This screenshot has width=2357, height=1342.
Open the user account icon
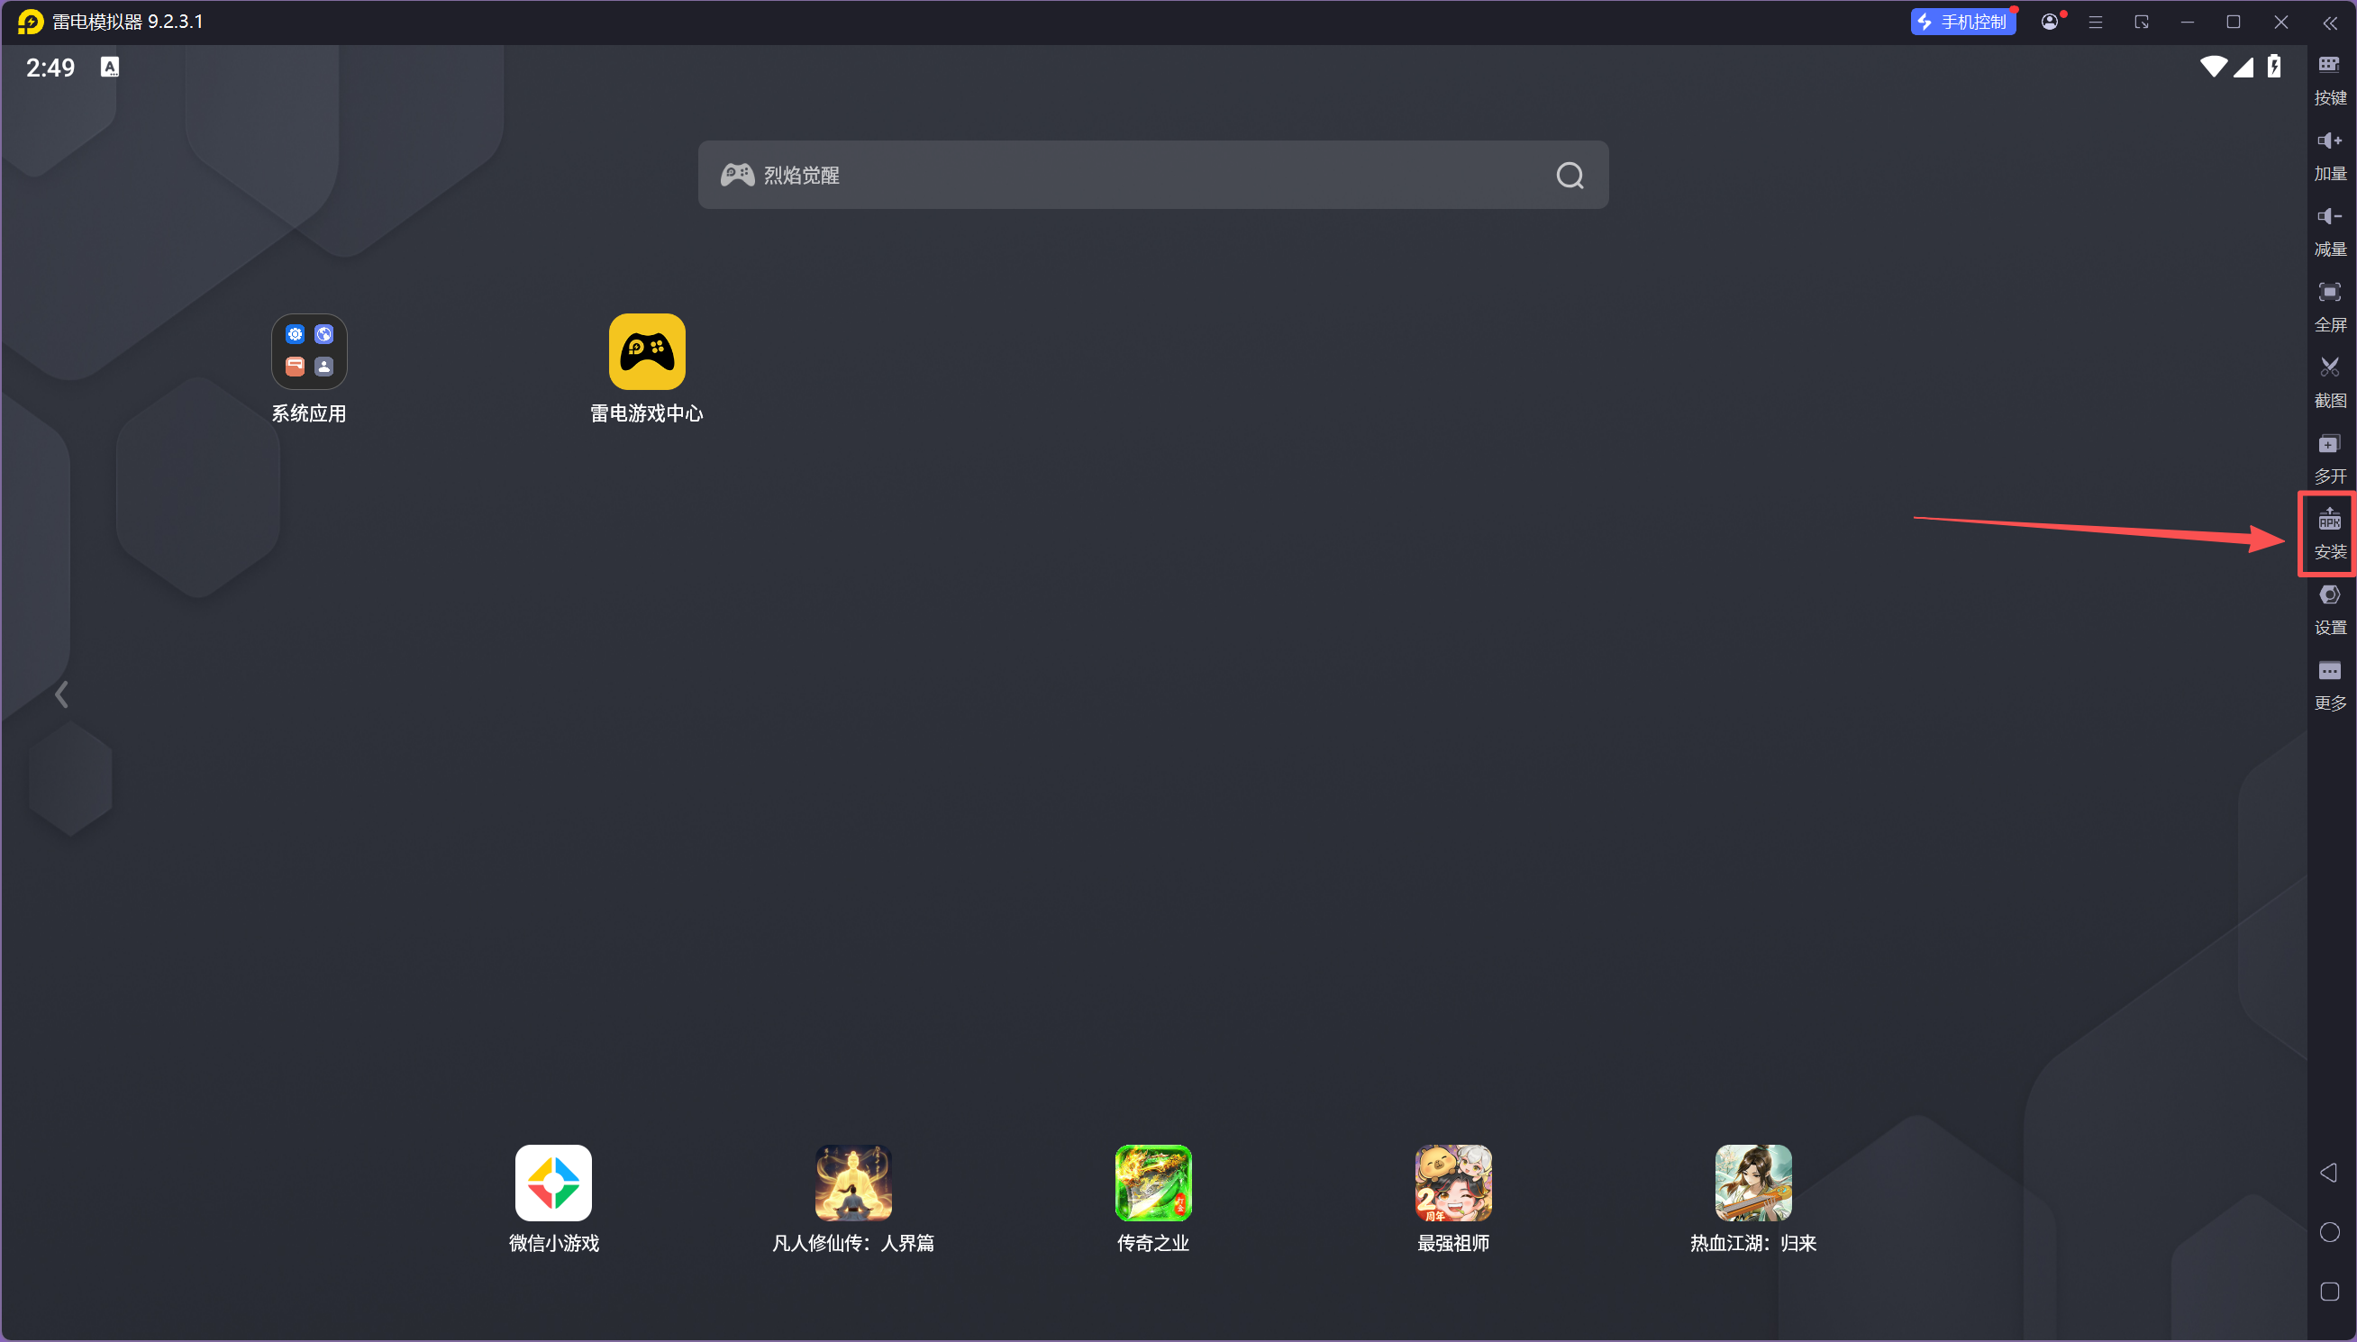point(2049,23)
